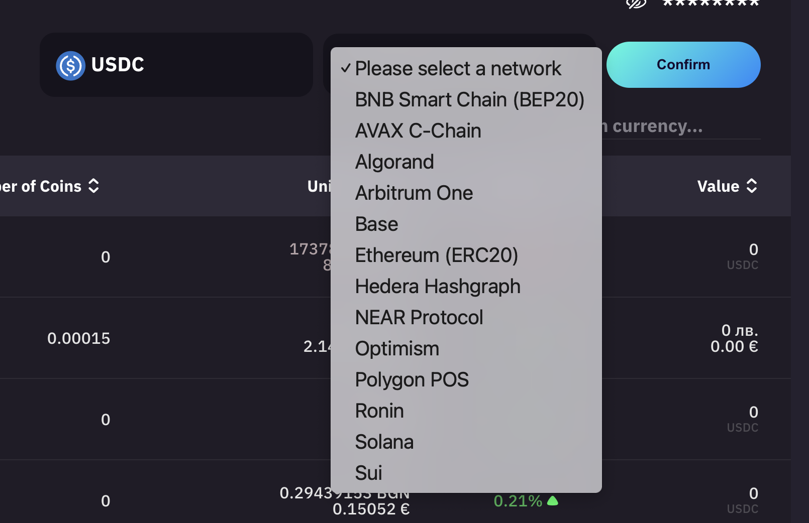Image resolution: width=809 pixels, height=523 pixels.
Task: Pick Algorand network option
Action: 394,162
